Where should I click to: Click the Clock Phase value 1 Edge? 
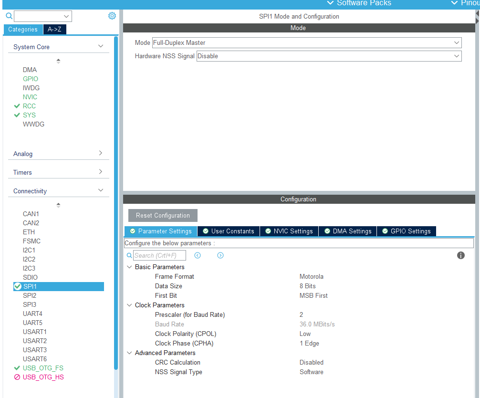309,343
